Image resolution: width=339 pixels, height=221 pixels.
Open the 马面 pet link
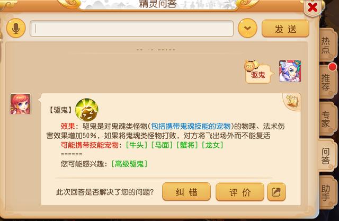(x=162, y=145)
